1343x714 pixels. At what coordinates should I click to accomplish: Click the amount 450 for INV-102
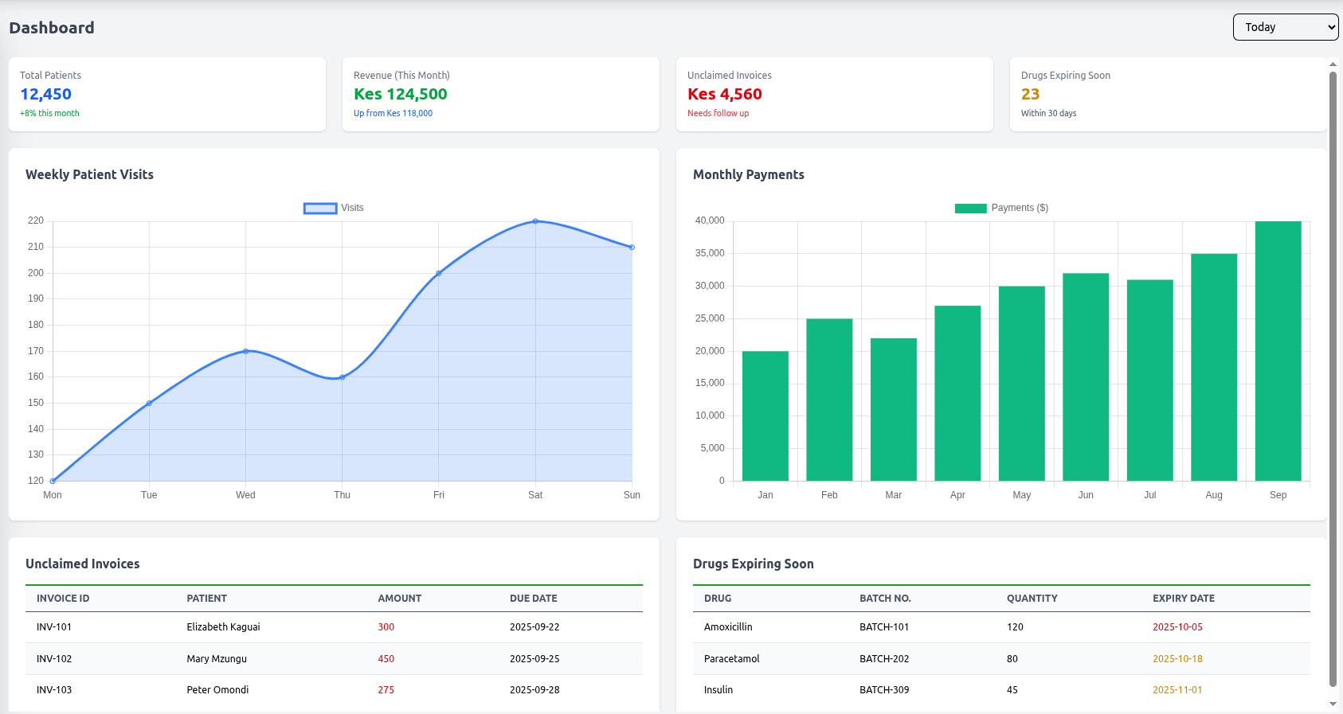click(386, 659)
